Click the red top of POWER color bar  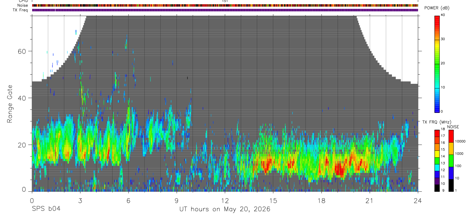(437, 19)
